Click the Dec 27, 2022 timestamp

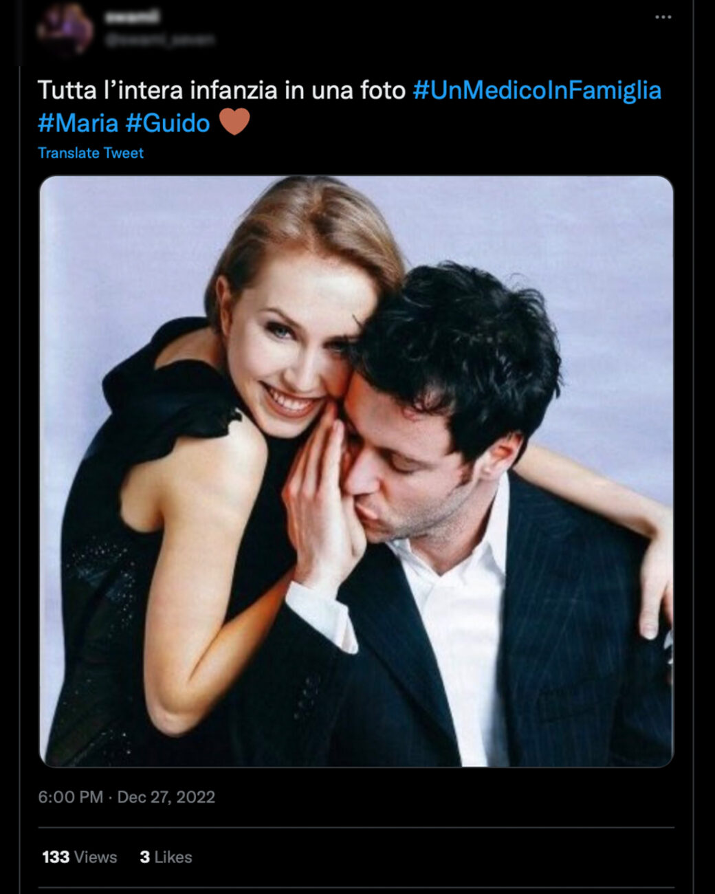point(165,798)
